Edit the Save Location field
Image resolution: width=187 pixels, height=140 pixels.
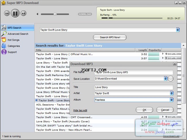[x=129, y=79]
